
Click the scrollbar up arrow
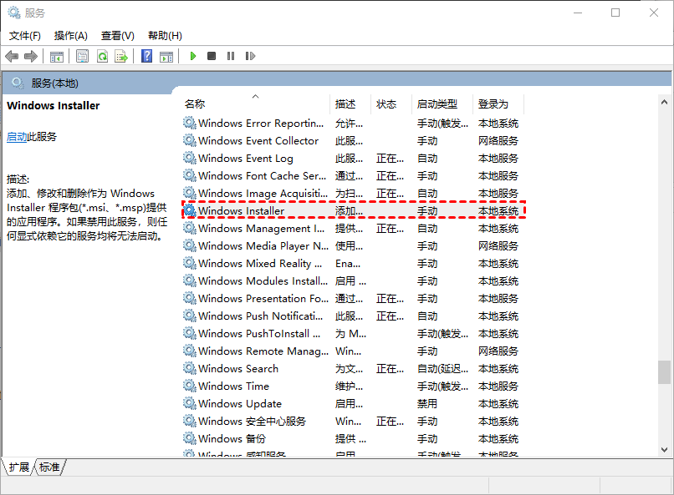tap(664, 102)
